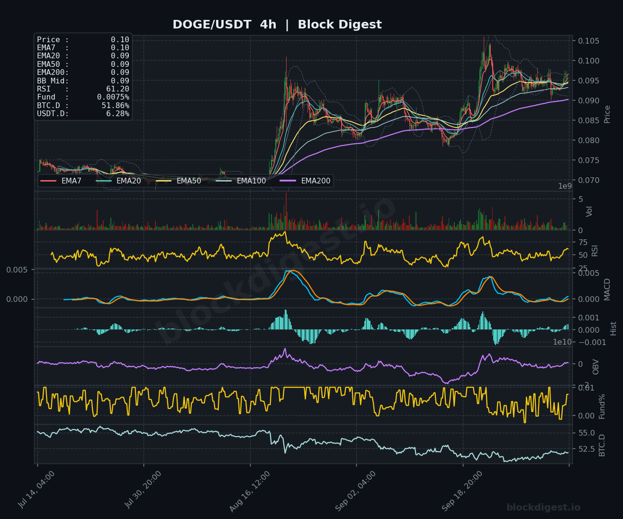Click the Fund% axis label
This screenshot has height=519, width=623.
pyautogui.click(x=602, y=406)
